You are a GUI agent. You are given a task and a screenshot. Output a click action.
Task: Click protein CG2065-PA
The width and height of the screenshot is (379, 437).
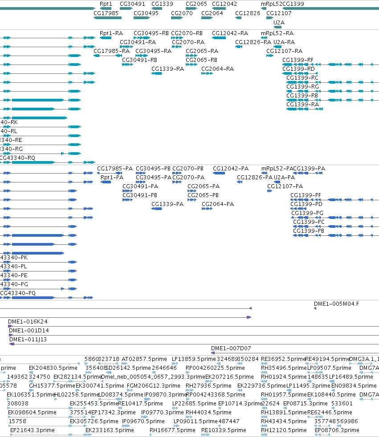pyautogui.click(x=203, y=186)
